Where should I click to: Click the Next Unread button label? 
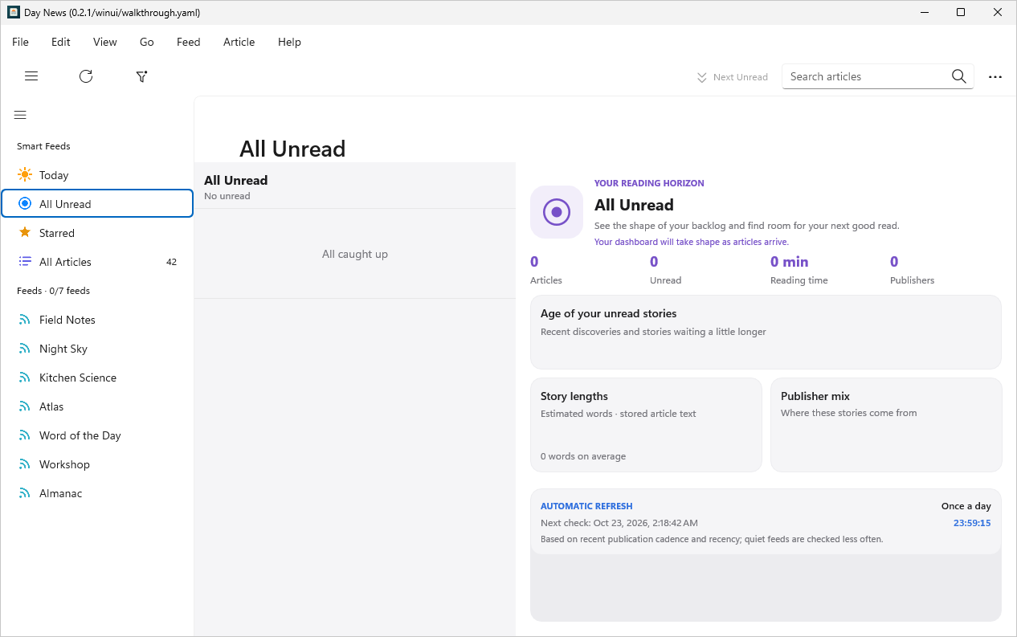click(x=741, y=77)
